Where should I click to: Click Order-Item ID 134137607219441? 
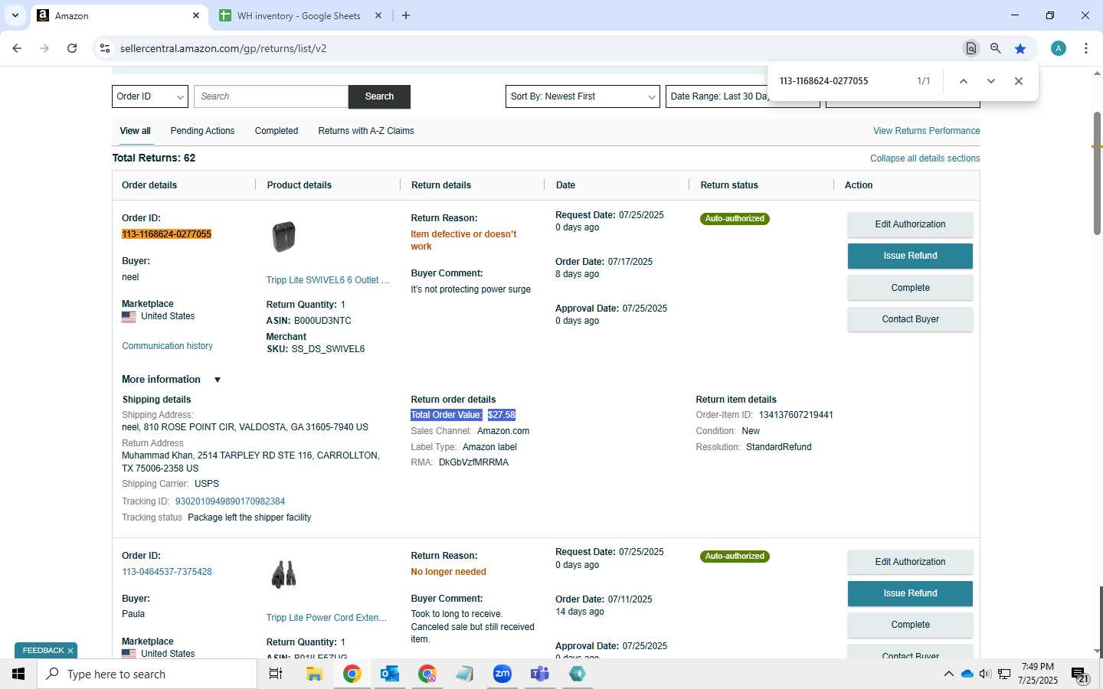pyautogui.click(x=796, y=415)
